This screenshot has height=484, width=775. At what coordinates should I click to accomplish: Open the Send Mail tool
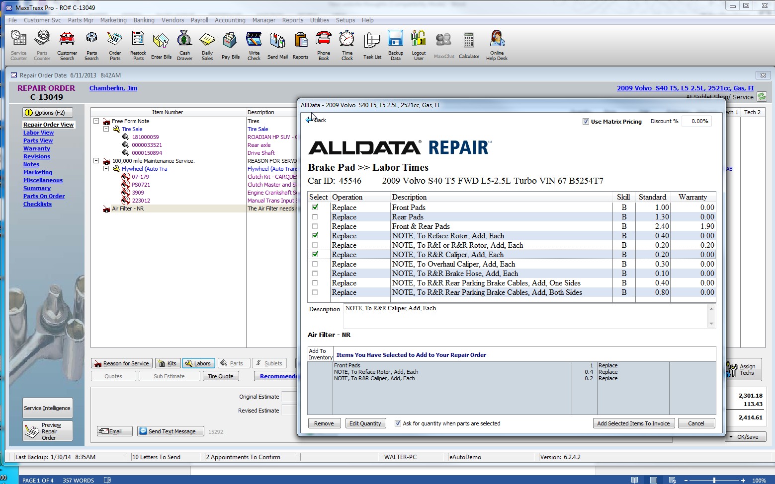pyautogui.click(x=277, y=45)
